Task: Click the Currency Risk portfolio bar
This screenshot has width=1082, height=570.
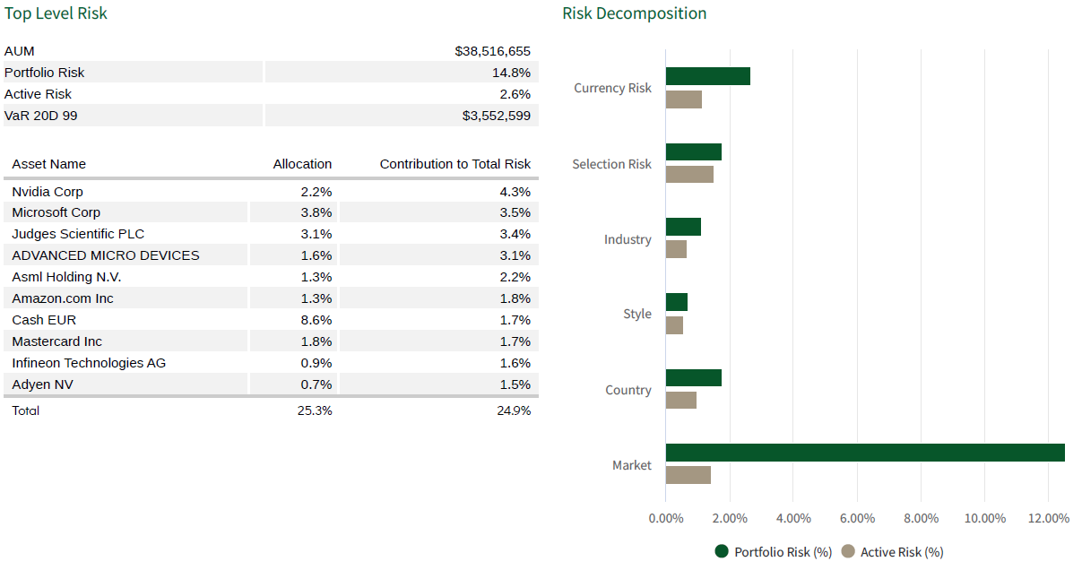Action: pyautogui.click(x=706, y=76)
